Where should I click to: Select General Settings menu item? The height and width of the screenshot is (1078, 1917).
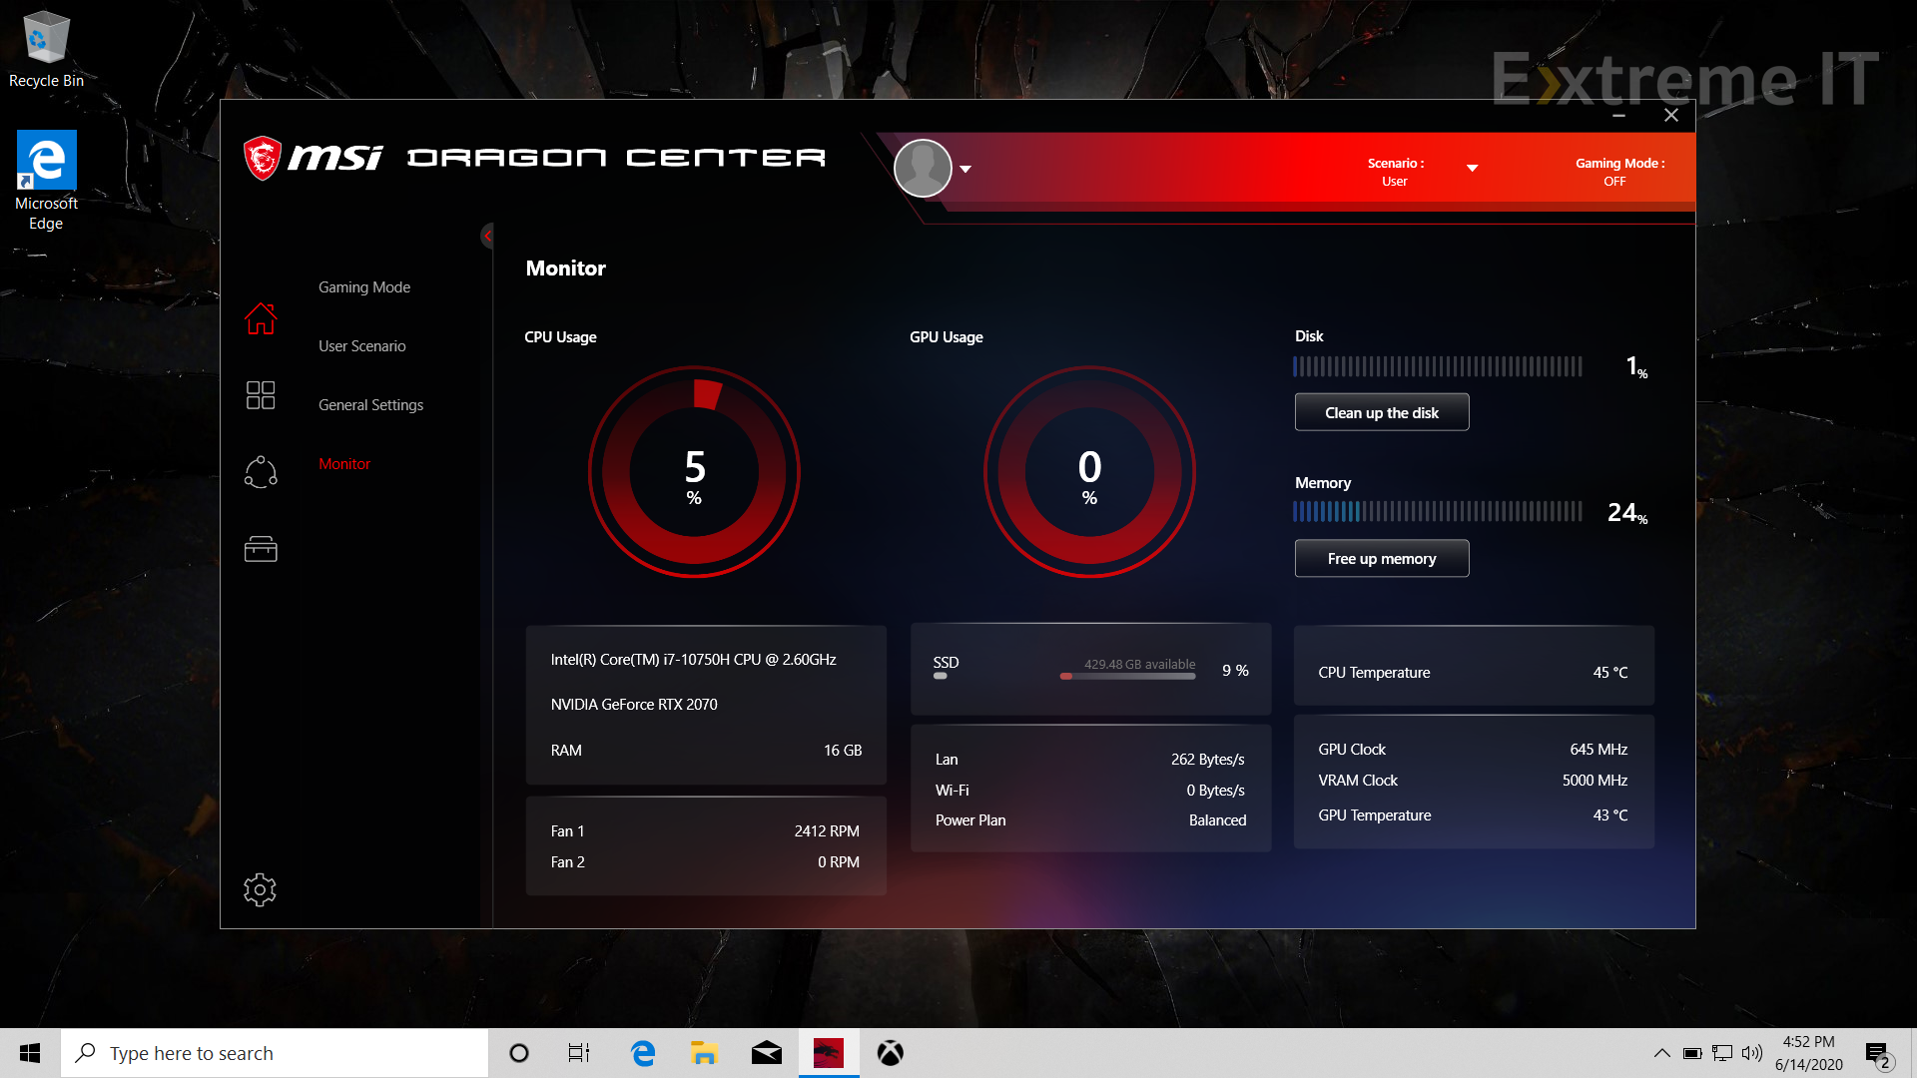(370, 405)
